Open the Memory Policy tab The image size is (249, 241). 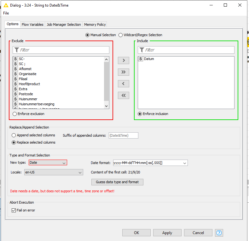[95, 25]
